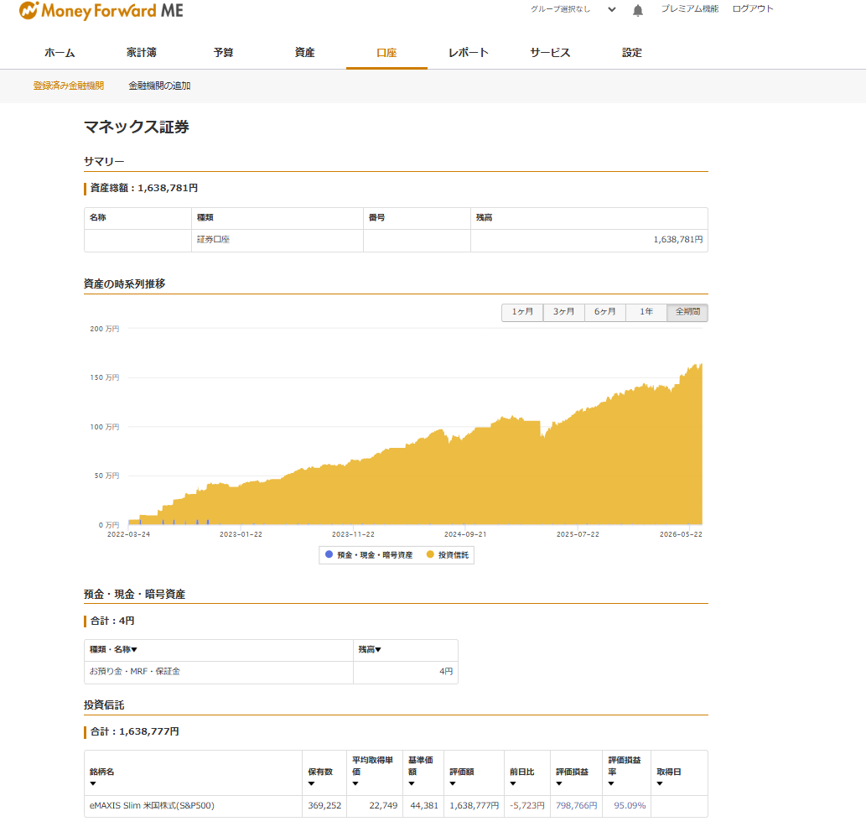Click summary balance 1,638,781円 cell
The width and height of the screenshot is (866, 832).
point(589,240)
